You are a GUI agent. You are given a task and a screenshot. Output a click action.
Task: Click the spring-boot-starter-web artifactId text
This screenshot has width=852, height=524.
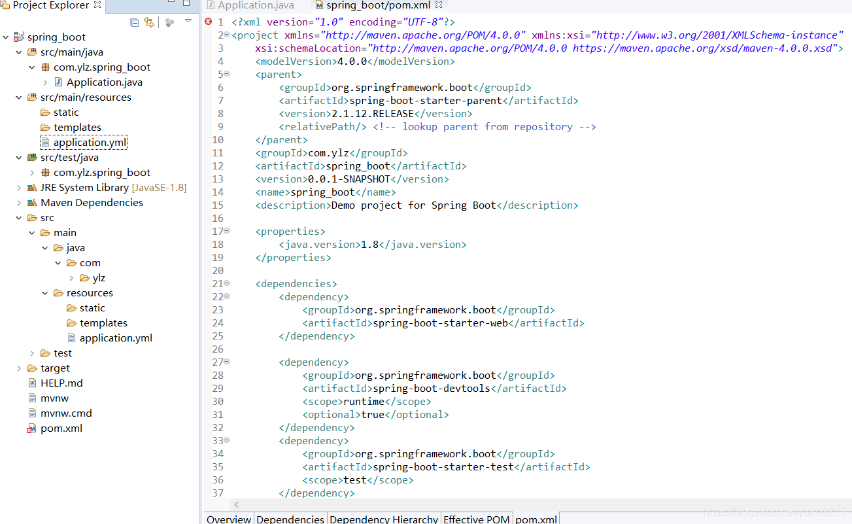tap(440, 323)
